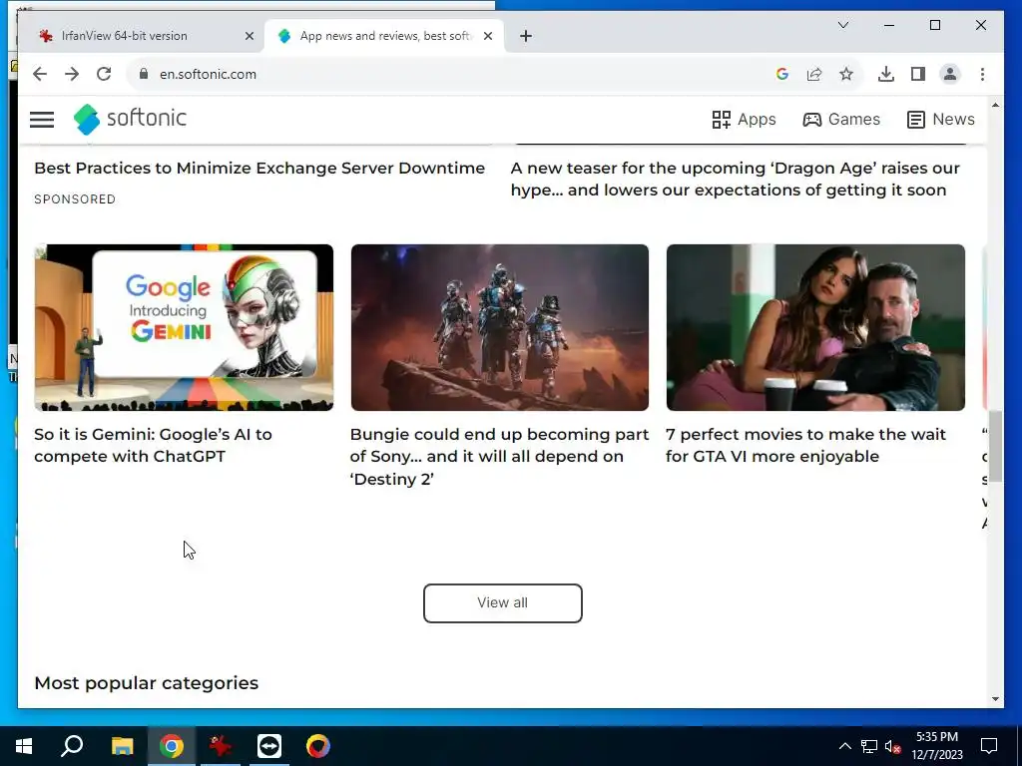The height and width of the screenshot is (766, 1022).
Task: Open IrfanView from the taskbar
Action: [x=221, y=746]
